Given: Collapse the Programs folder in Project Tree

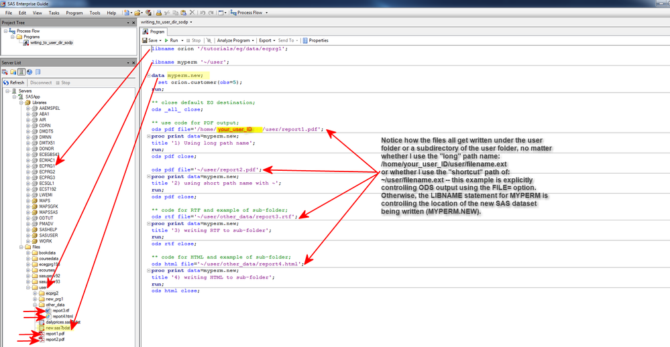Looking at the screenshot, I should [x=12, y=37].
